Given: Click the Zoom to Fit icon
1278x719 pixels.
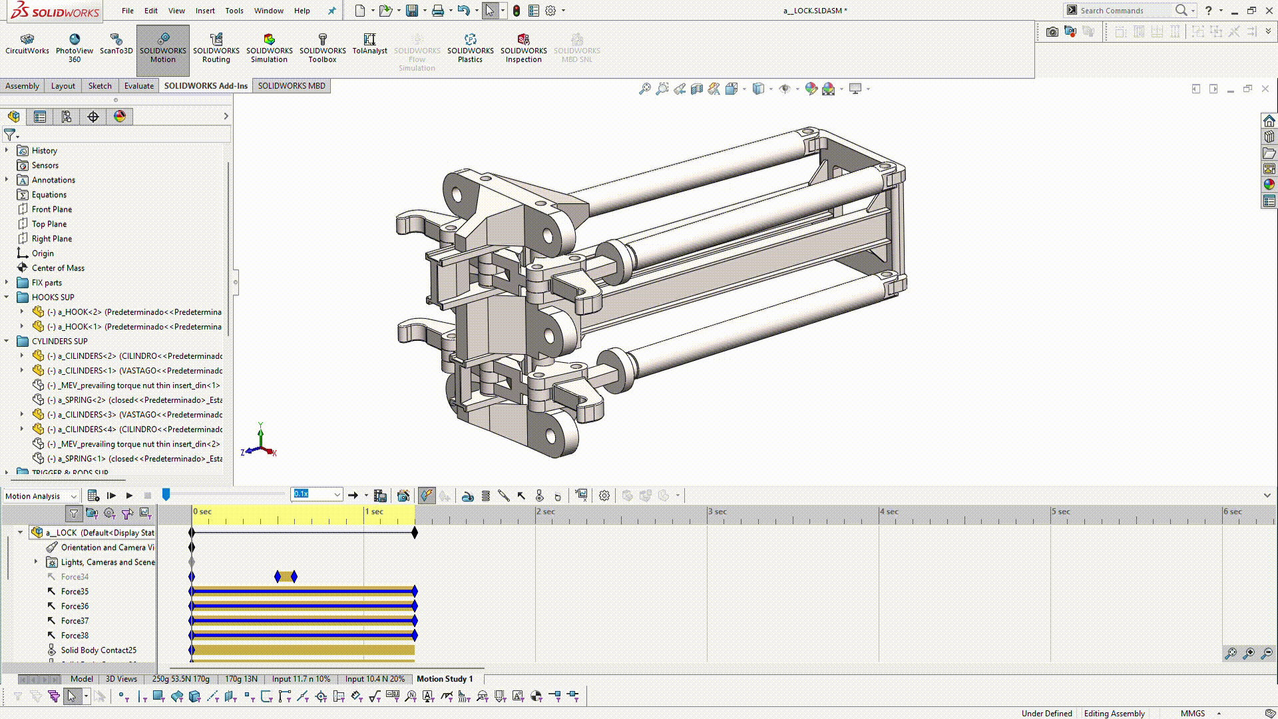Looking at the screenshot, I should point(644,89).
